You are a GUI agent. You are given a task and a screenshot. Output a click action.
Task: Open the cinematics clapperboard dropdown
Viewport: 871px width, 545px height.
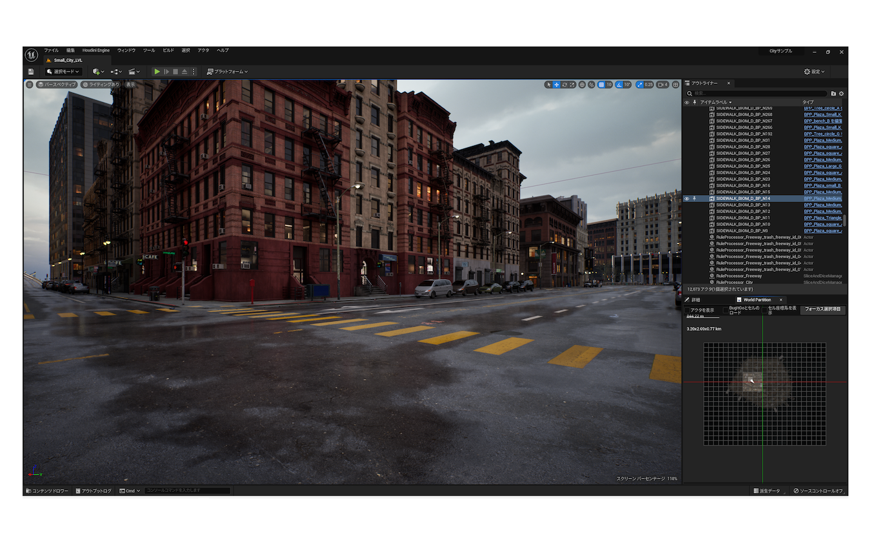tap(134, 72)
